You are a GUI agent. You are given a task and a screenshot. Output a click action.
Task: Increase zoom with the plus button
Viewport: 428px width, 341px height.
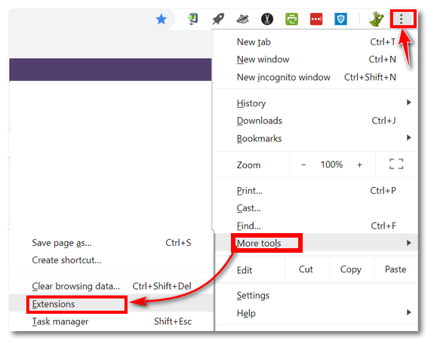(359, 164)
